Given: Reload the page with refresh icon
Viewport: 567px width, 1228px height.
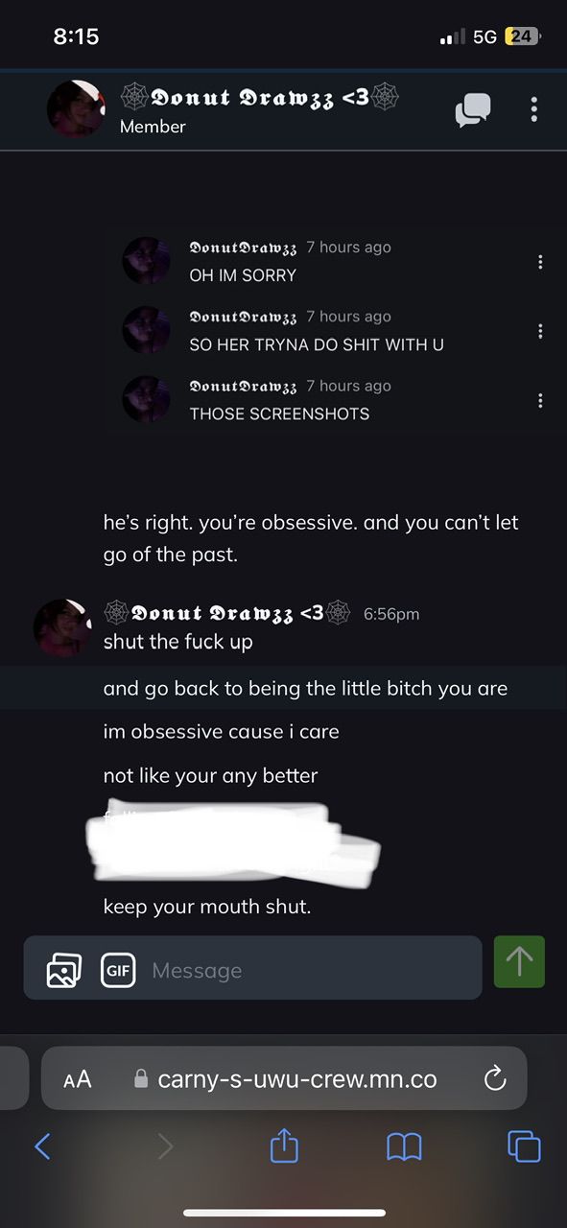Looking at the screenshot, I should 495,1079.
